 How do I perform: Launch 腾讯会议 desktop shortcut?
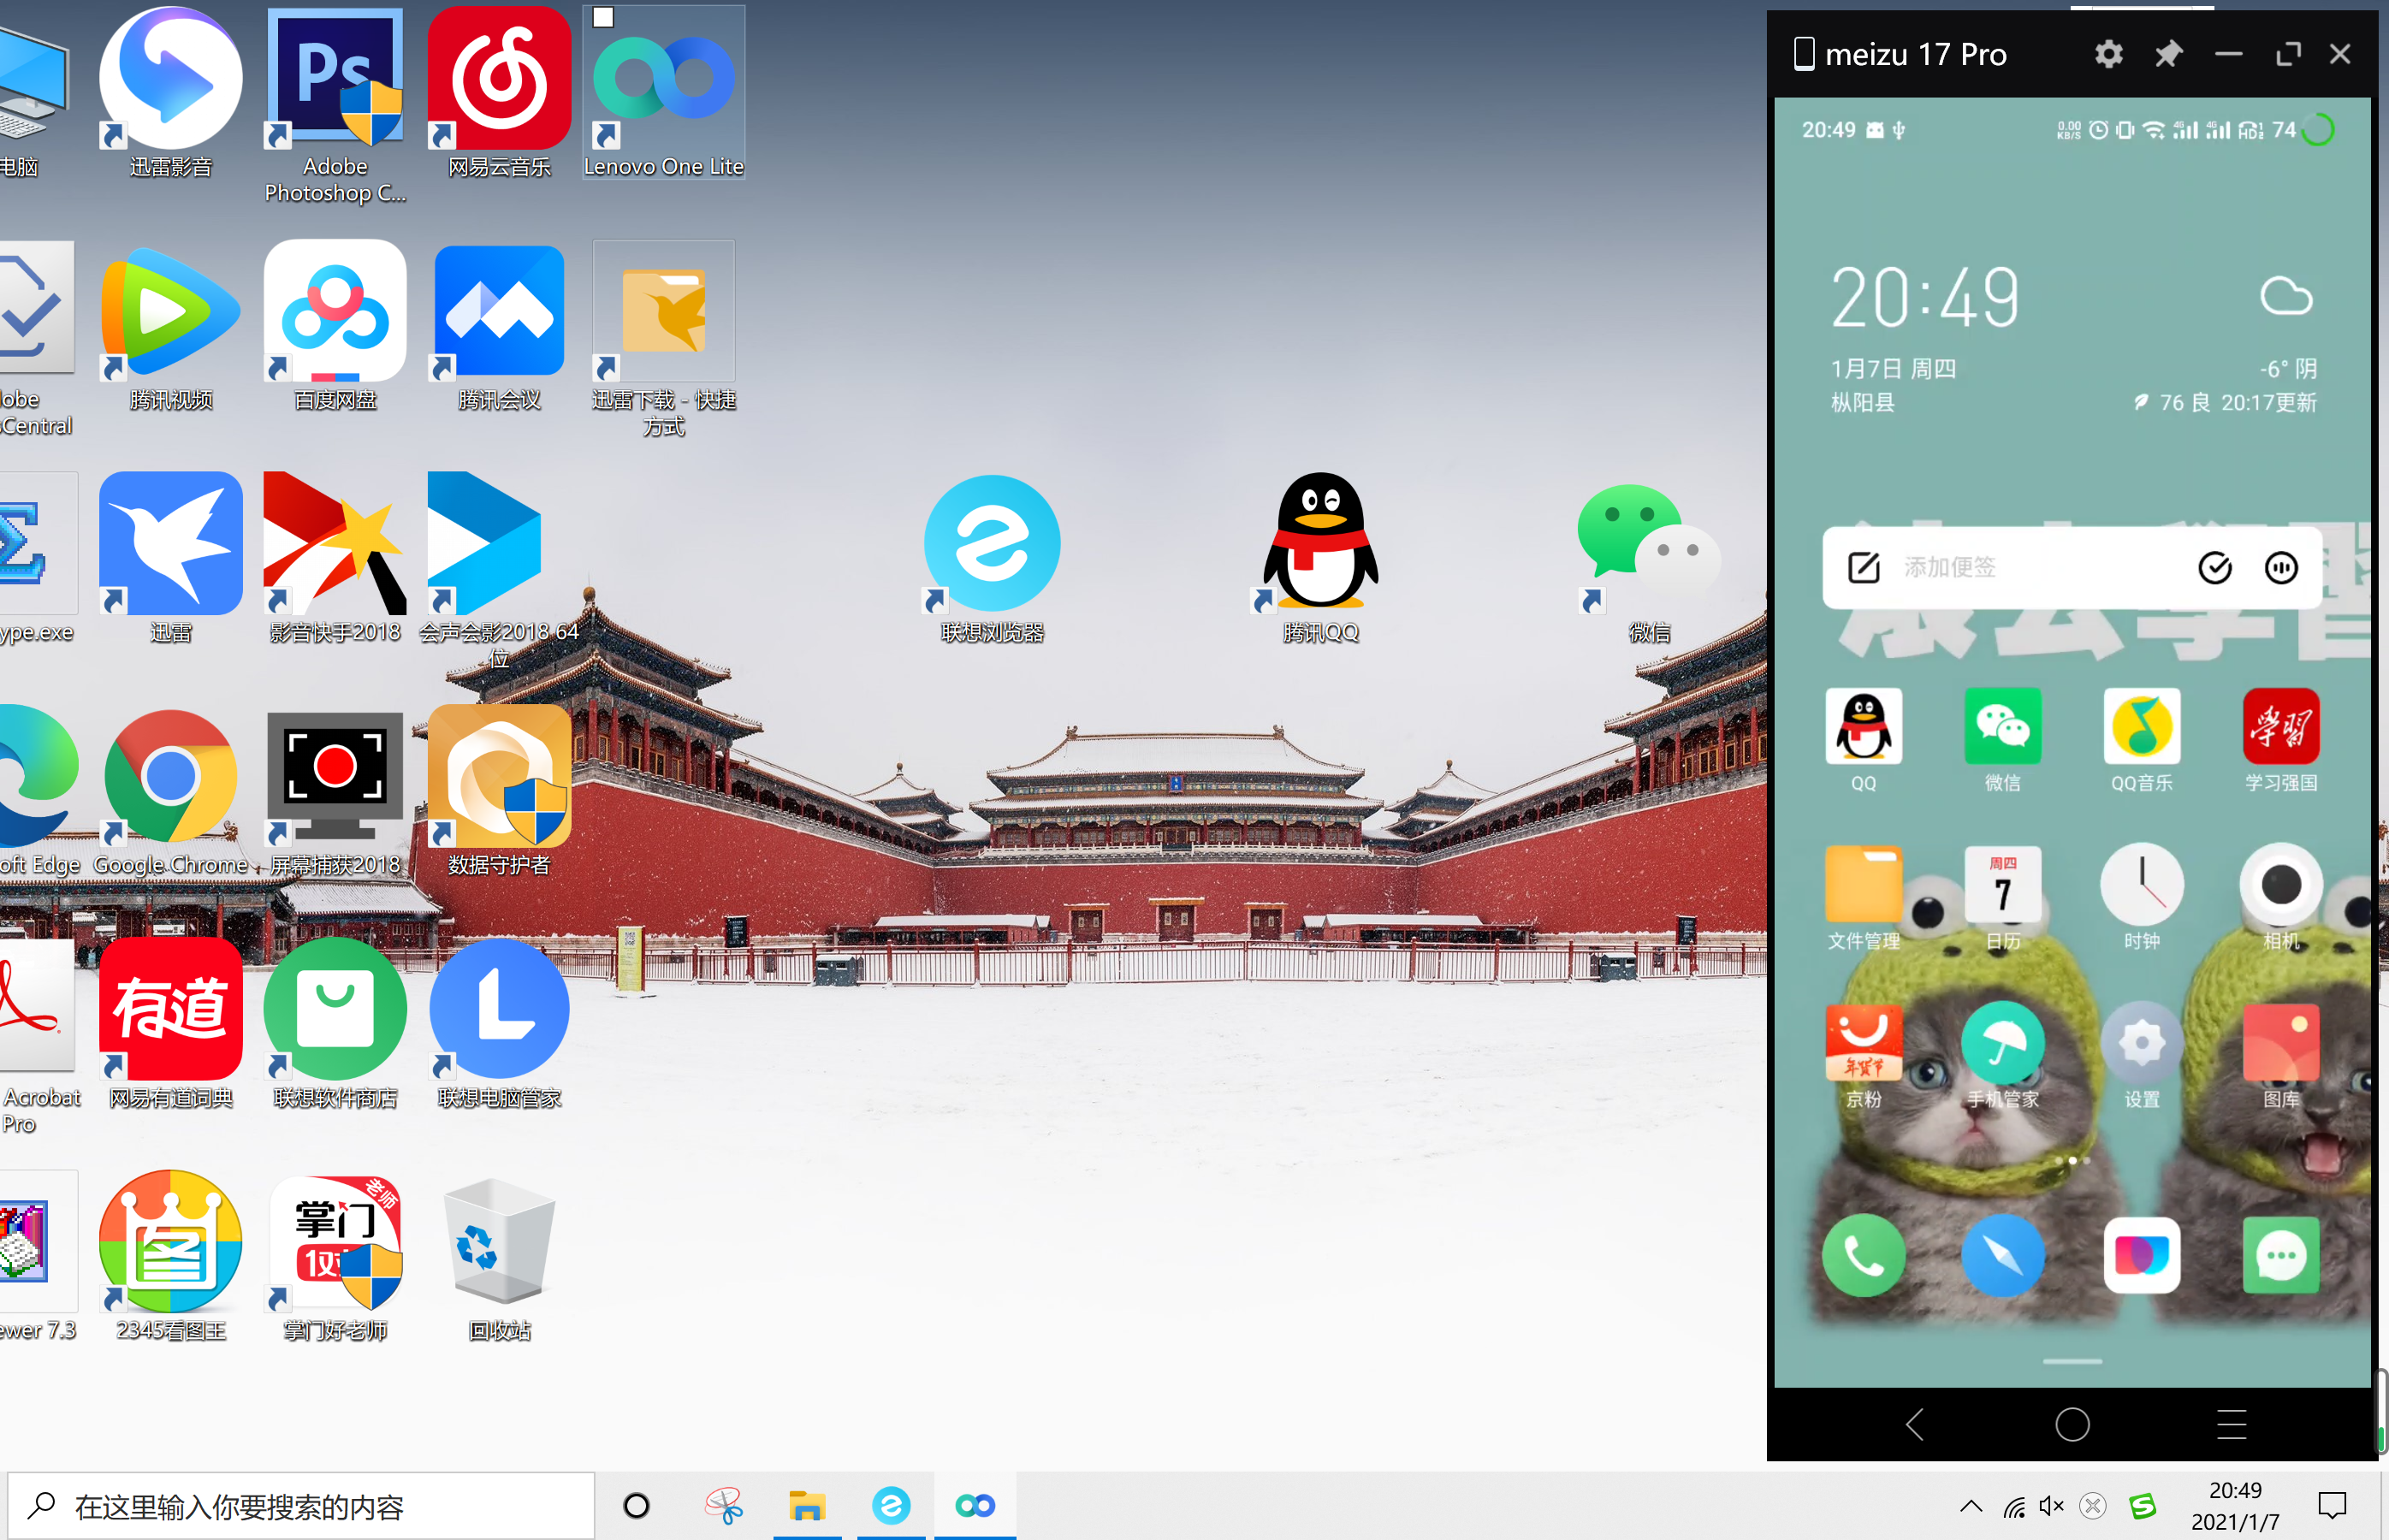tap(499, 326)
